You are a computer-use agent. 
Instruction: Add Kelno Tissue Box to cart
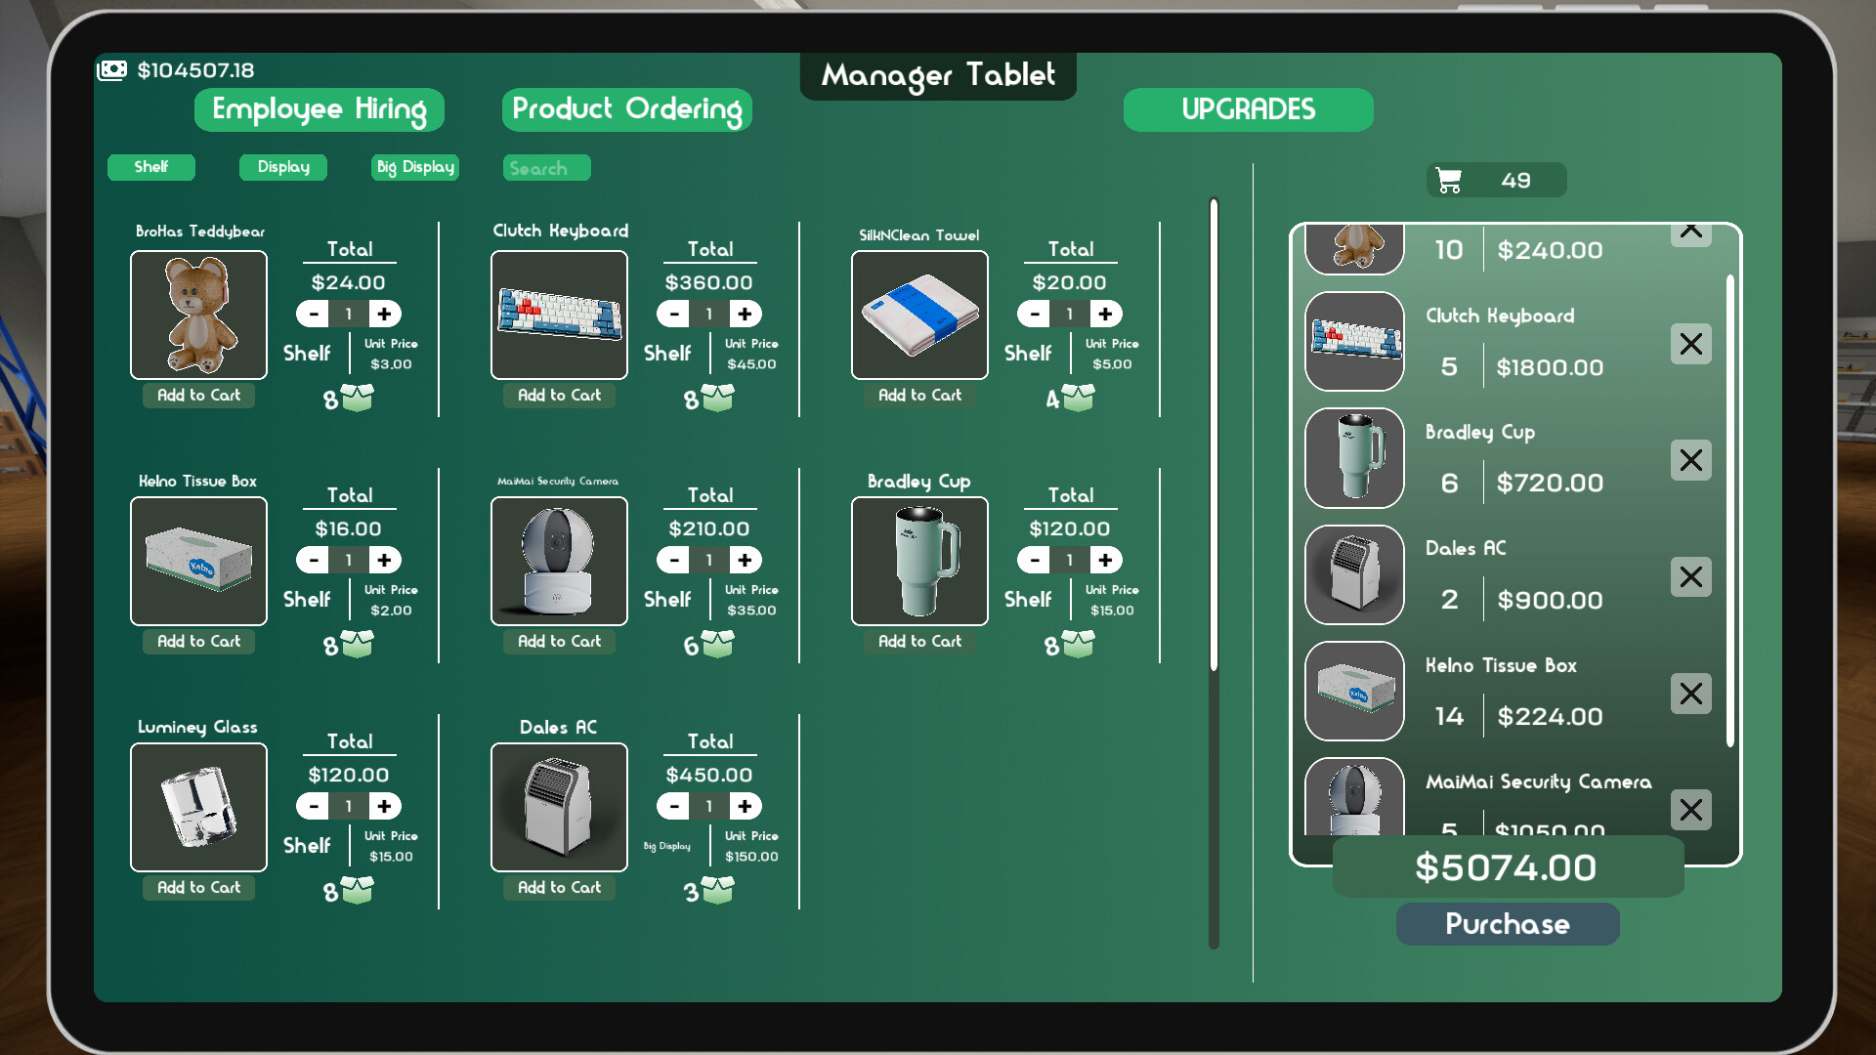coord(197,642)
